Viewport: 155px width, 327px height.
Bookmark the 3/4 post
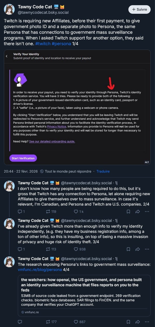point(128,249)
